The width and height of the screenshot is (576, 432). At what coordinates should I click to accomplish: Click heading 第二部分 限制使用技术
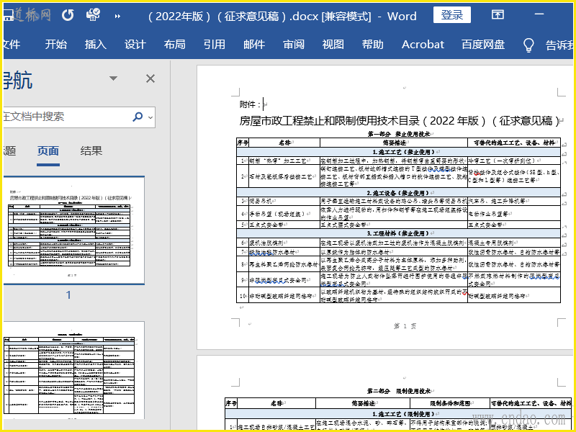click(399, 391)
